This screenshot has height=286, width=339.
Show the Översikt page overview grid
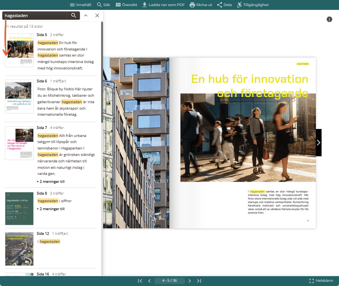click(x=126, y=5)
